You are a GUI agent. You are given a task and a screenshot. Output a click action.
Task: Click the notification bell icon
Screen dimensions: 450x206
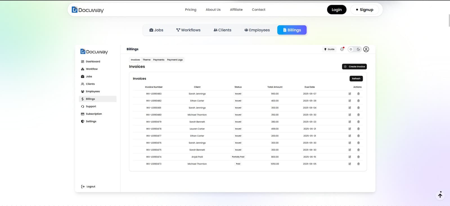click(342, 49)
